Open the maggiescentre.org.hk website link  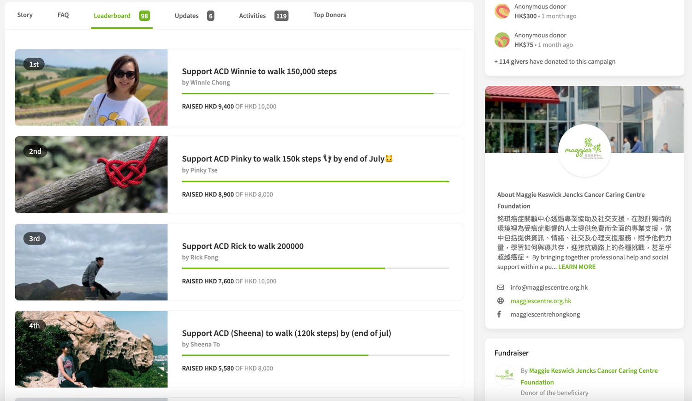[541, 301]
